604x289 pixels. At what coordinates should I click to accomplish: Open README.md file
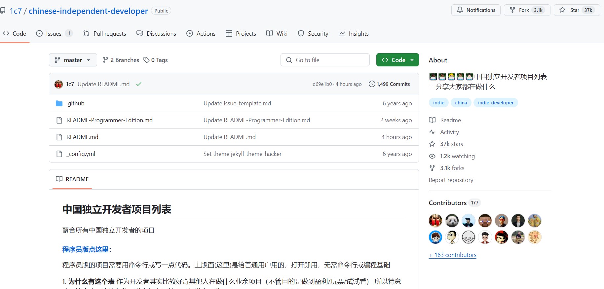coord(82,137)
